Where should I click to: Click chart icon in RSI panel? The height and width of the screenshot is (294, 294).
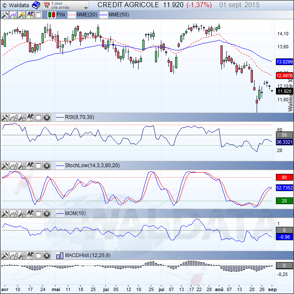pos(13,117)
